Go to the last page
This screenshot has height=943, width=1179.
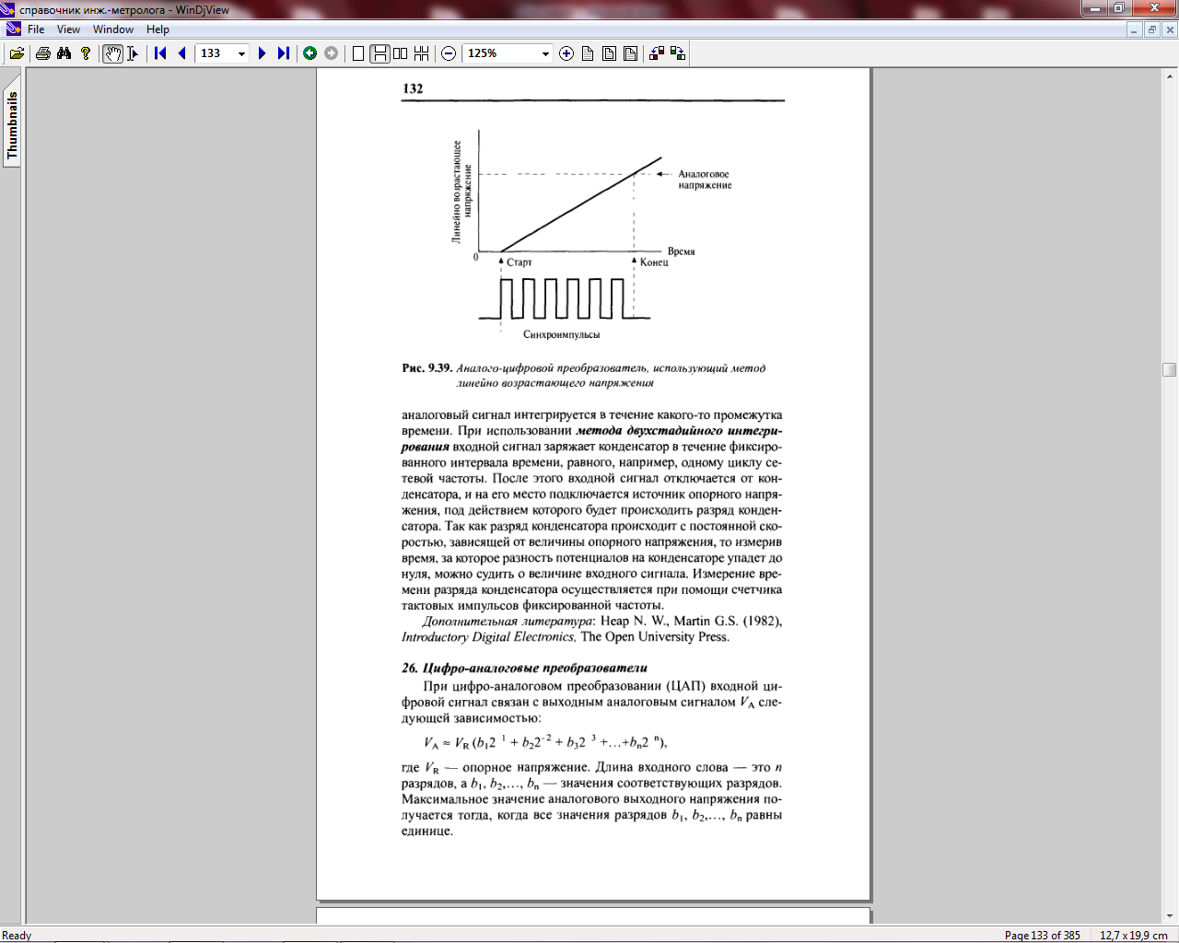click(283, 53)
